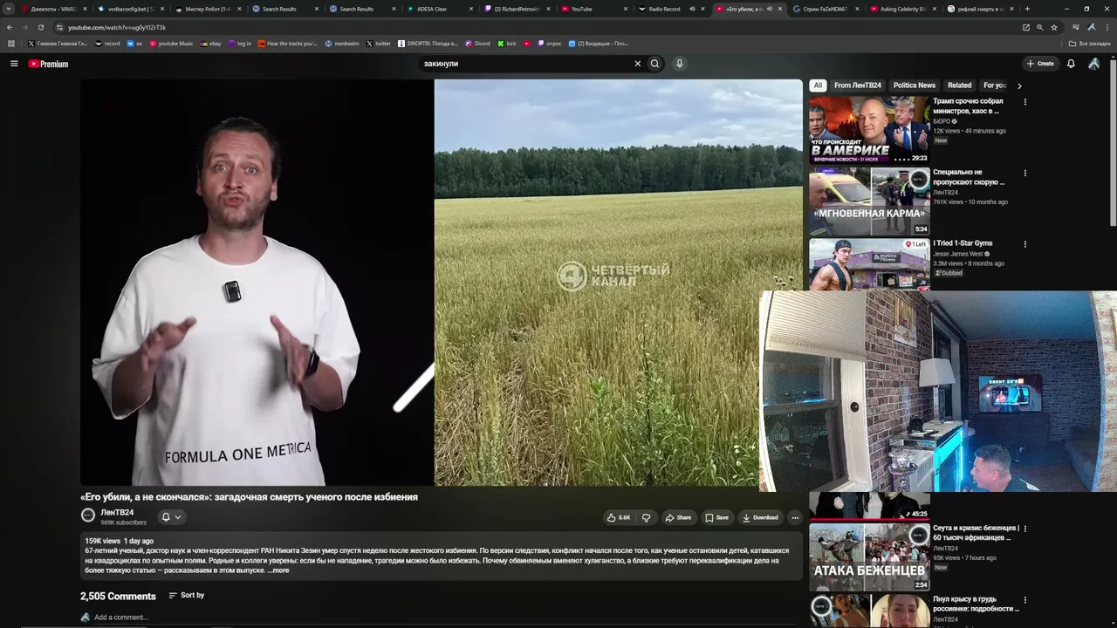Screen dimensions: 1117x628
Task: Open Jesse James West channel link
Action: coord(958,254)
